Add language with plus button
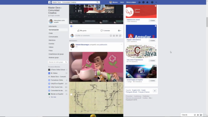The height and width of the screenshot is (117, 208). click(x=155, y=91)
